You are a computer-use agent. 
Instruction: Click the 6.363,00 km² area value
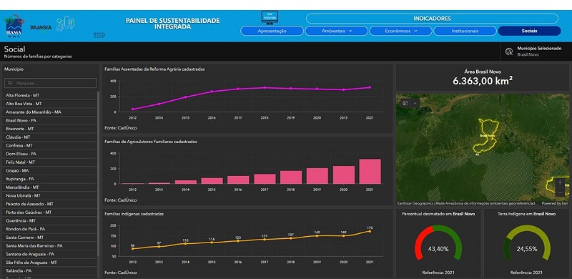point(483,81)
